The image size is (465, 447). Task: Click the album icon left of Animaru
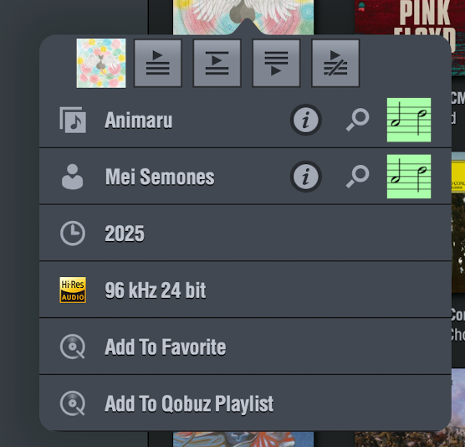(73, 120)
